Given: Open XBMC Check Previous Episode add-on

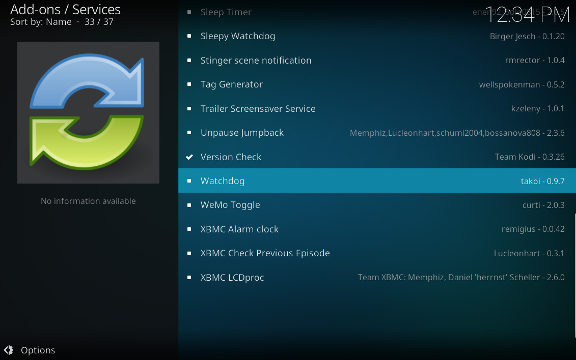Looking at the screenshot, I should click(x=377, y=253).
